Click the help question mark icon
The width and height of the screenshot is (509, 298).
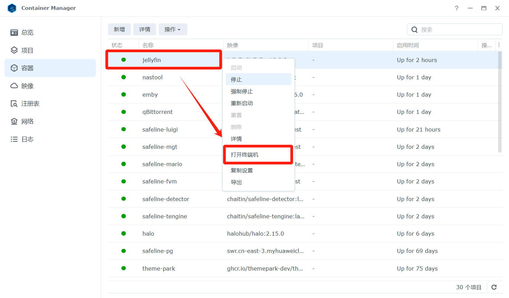(x=457, y=8)
